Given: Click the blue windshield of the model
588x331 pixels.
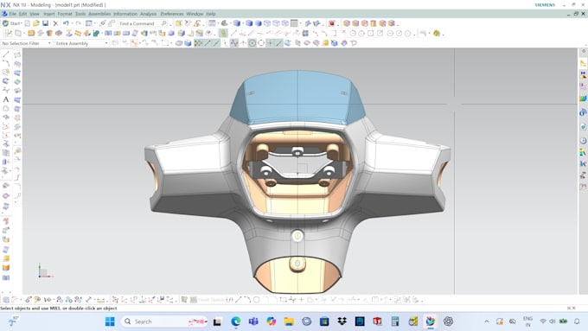Looking at the screenshot, I should pos(297,97).
